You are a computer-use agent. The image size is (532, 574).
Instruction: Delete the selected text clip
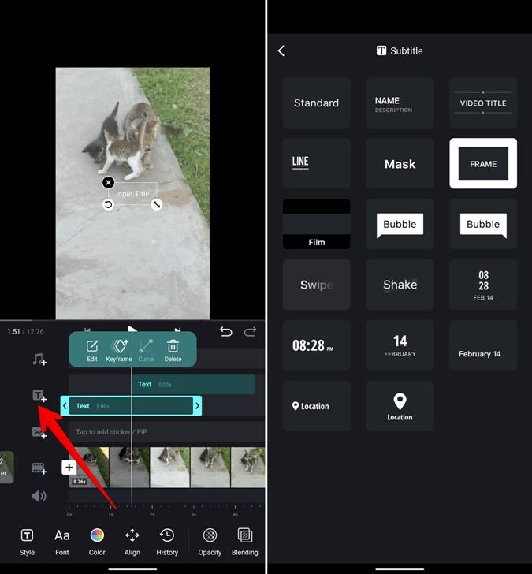[173, 351]
